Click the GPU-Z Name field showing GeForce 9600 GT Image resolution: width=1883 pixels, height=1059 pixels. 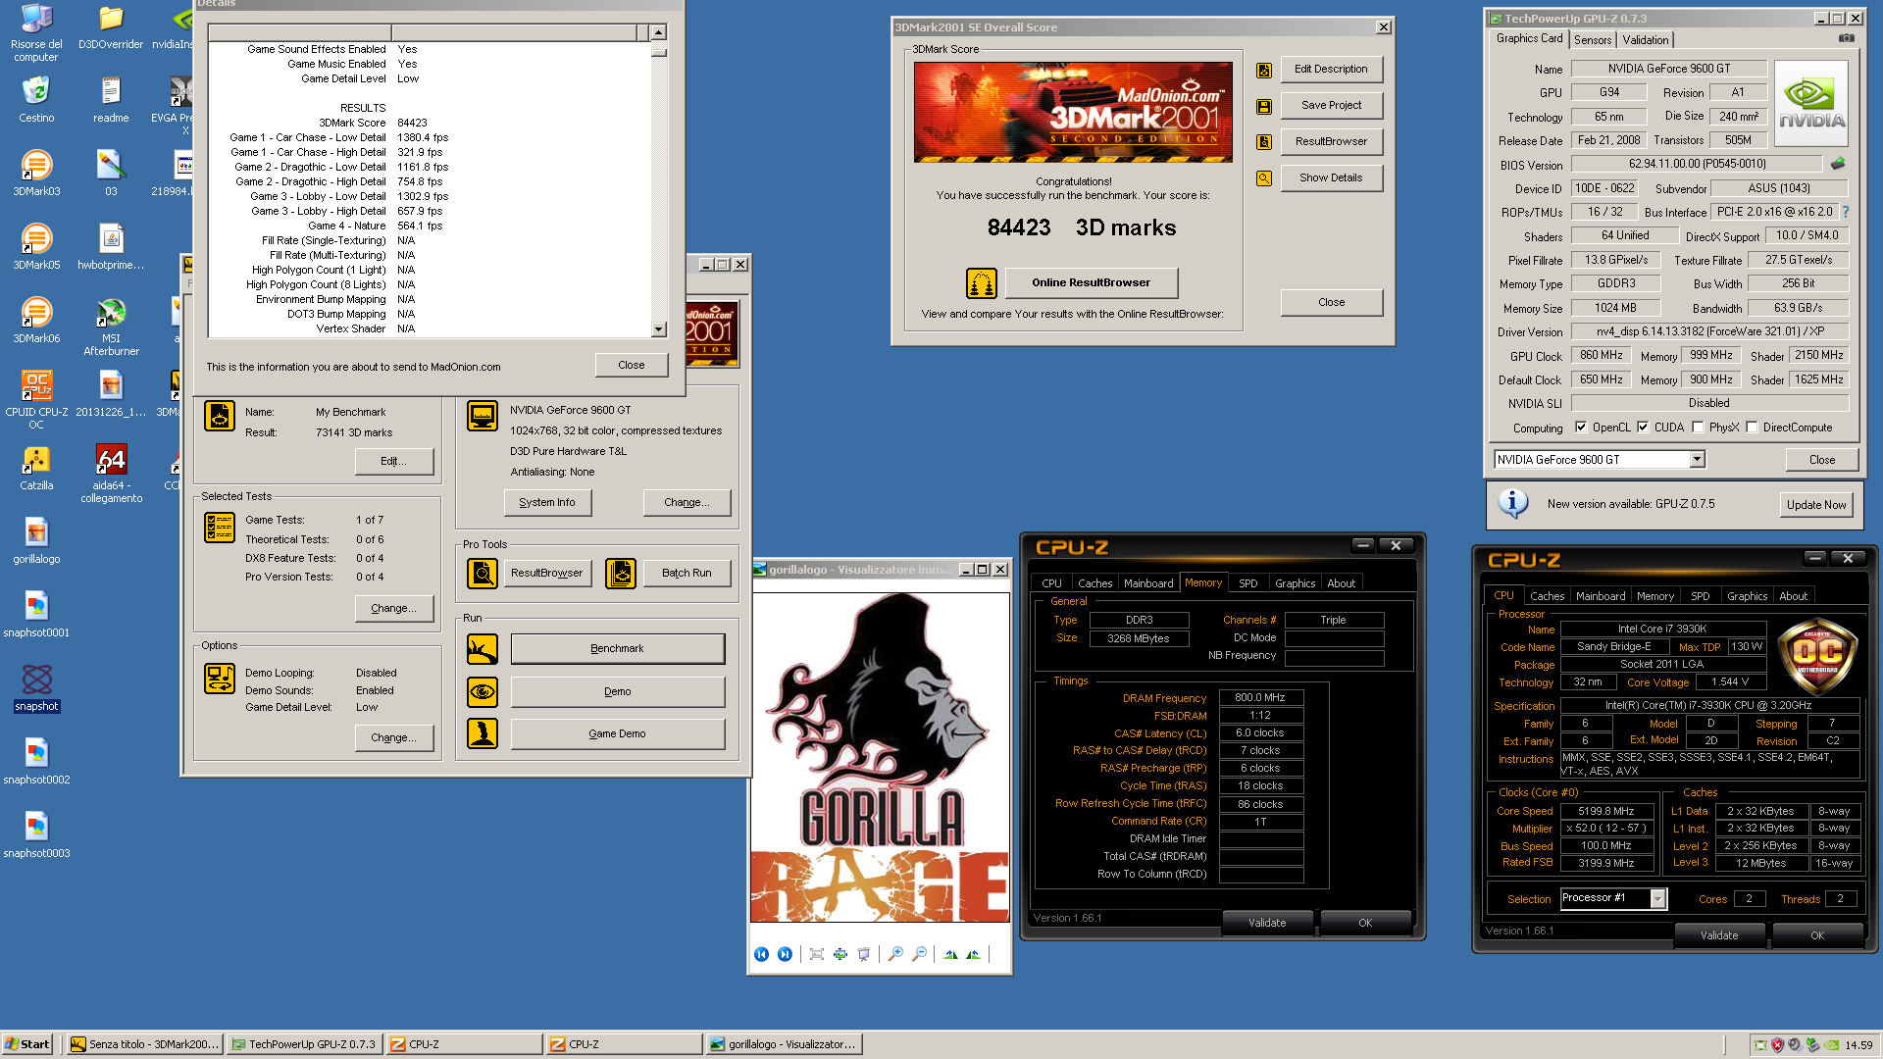tap(1668, 69)
